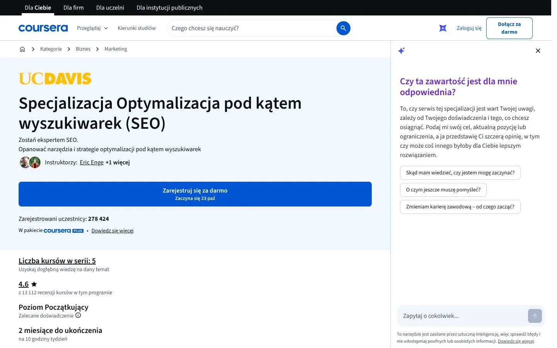The image size is (557, 348).
Task: Select suggestion O czym jeszcze muszę pomyśleć?
Action: pyautogui.click(x=443, y=190)
